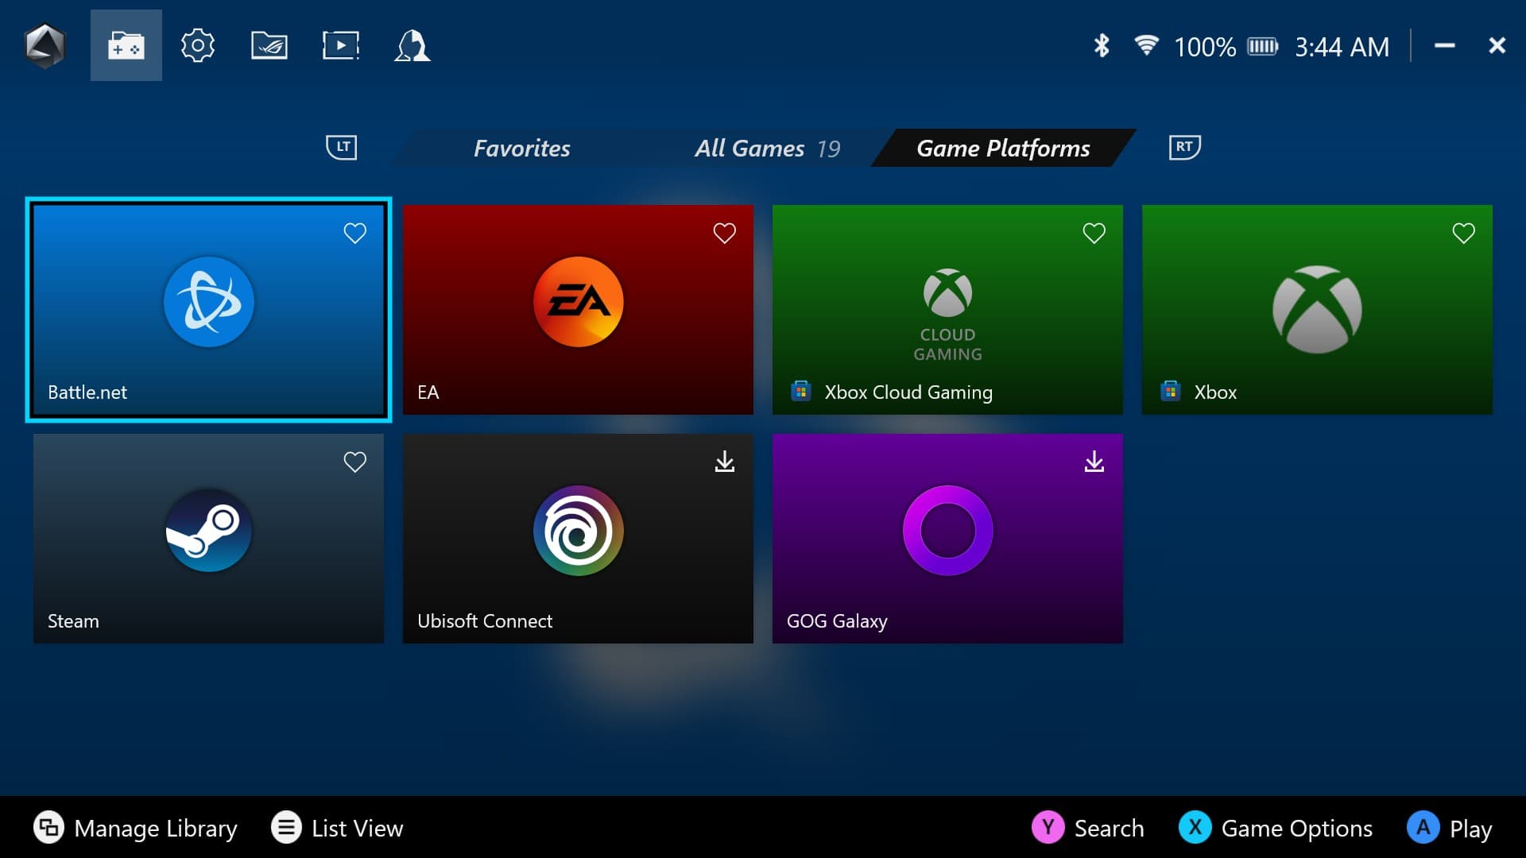Toggle favorite heart on Battle.net tile
The height and width of the screenshot is (858, 1526).
coord(355,233)
